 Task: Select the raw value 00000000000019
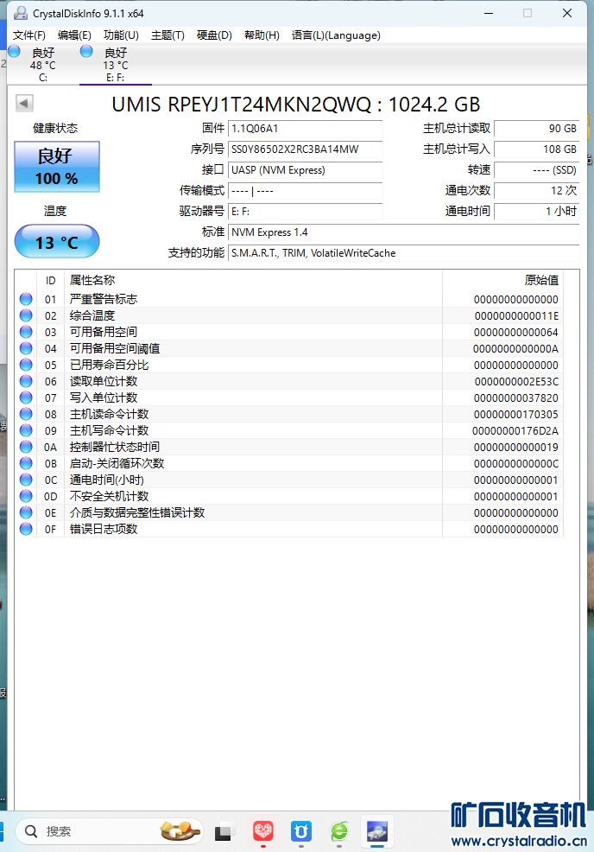pos(516,448)
